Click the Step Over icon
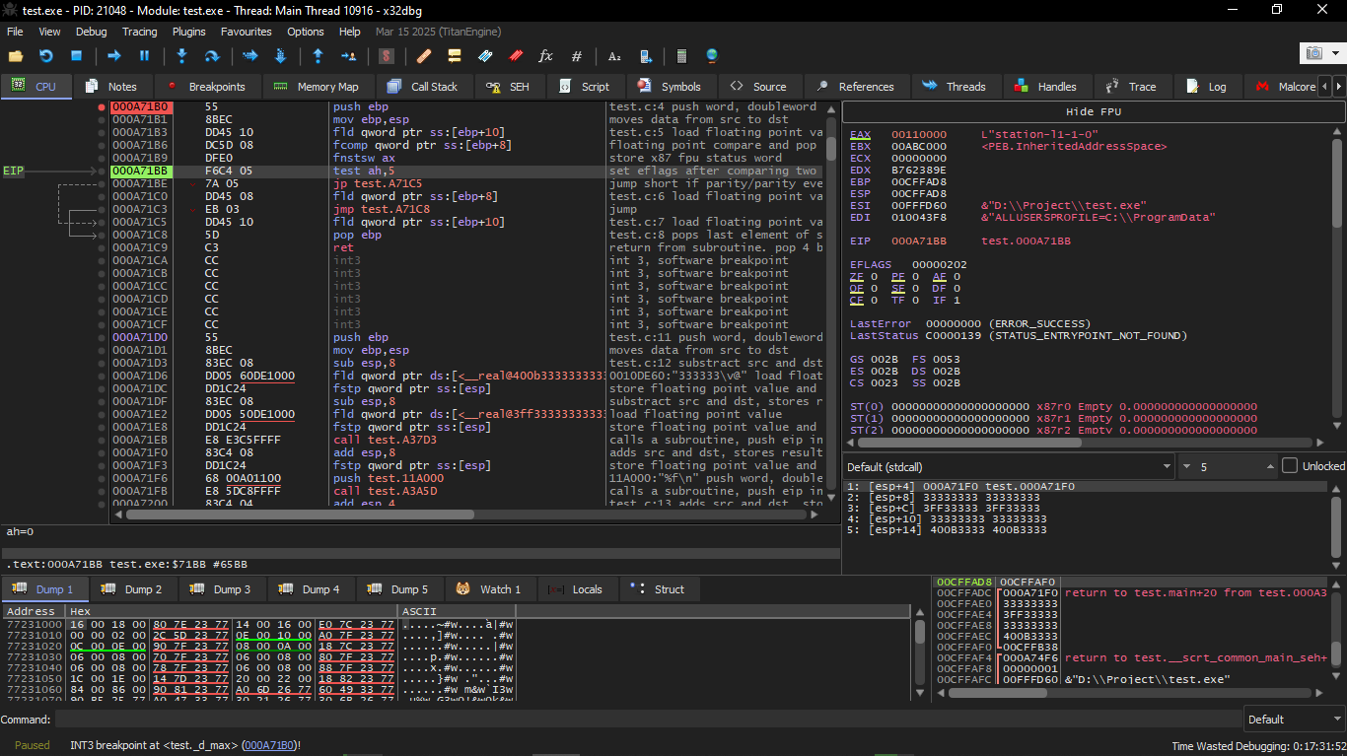 [x=211, y=56]
